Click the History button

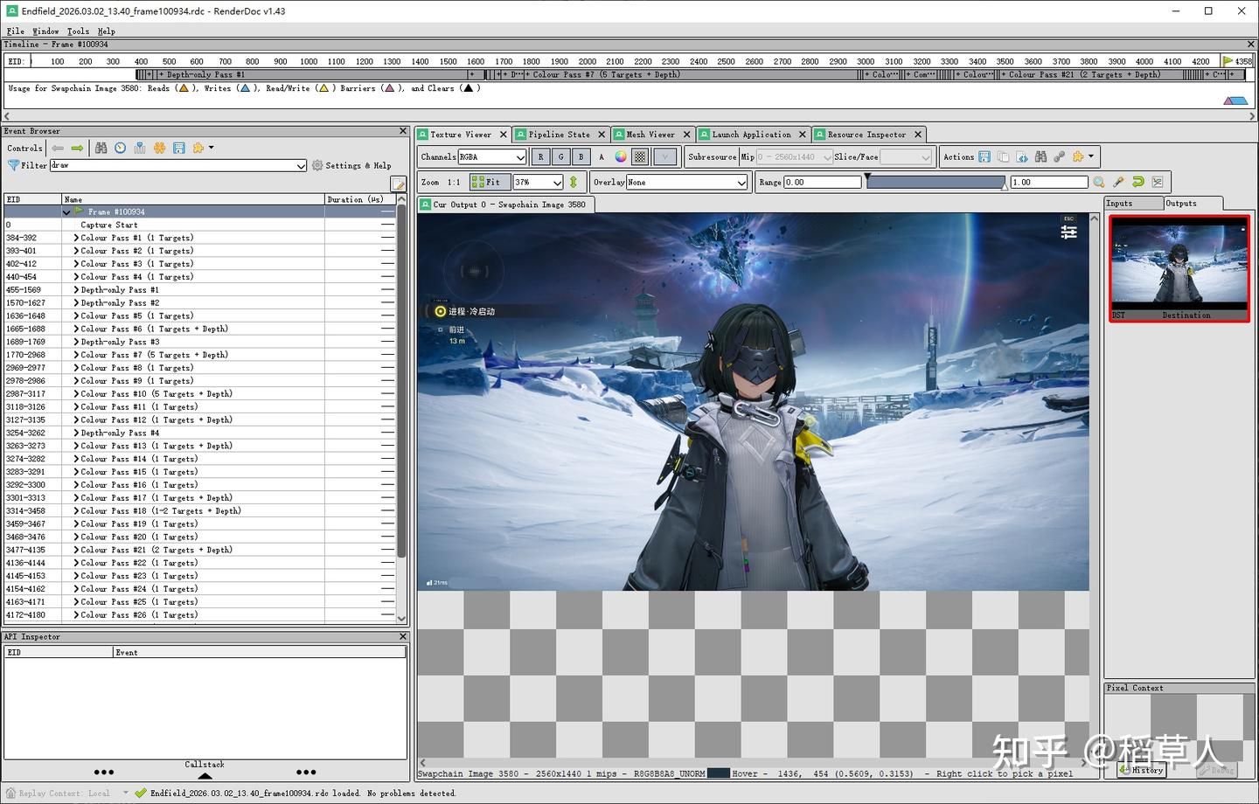coord(1142,770)
